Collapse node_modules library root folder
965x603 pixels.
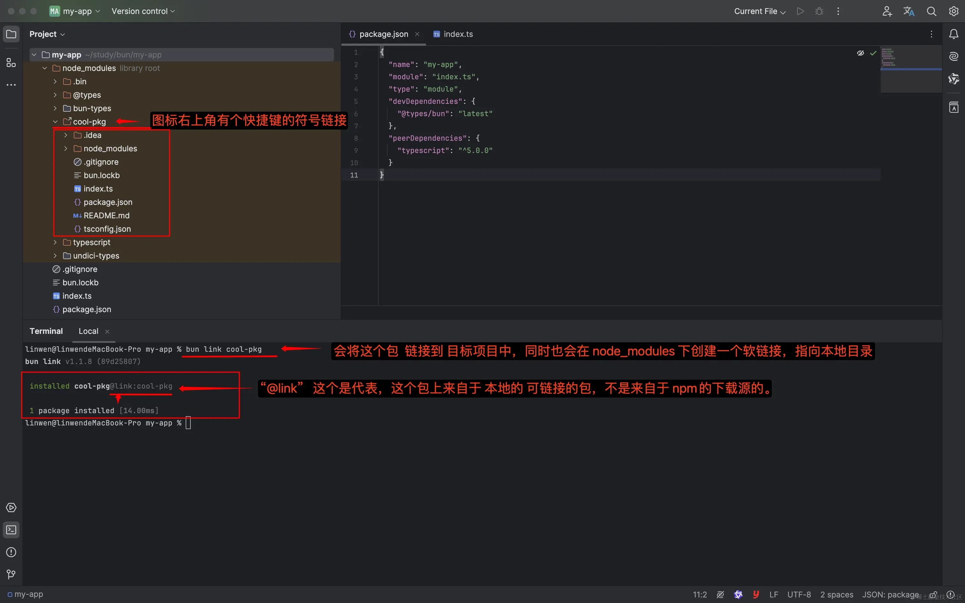45,68
